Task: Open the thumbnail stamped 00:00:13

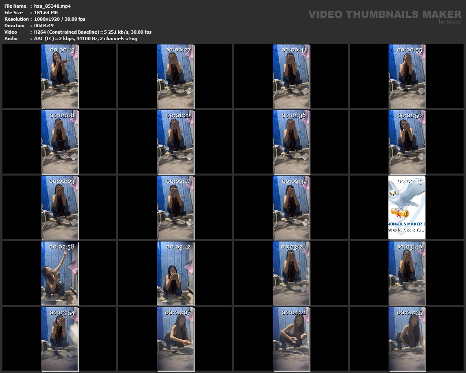Action: click(x=60, y=76)
